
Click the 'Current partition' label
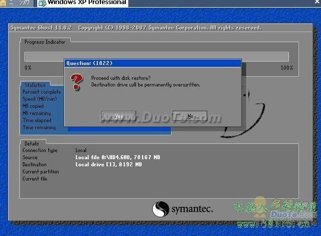41,172
